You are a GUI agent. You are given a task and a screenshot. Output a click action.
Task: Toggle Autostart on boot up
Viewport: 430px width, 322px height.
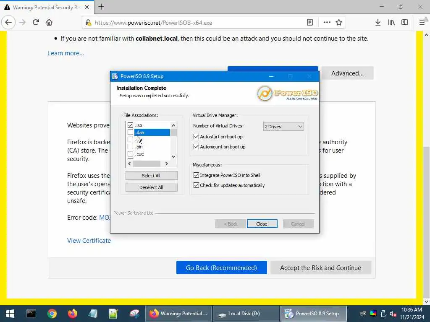click(x=196, y=137)
